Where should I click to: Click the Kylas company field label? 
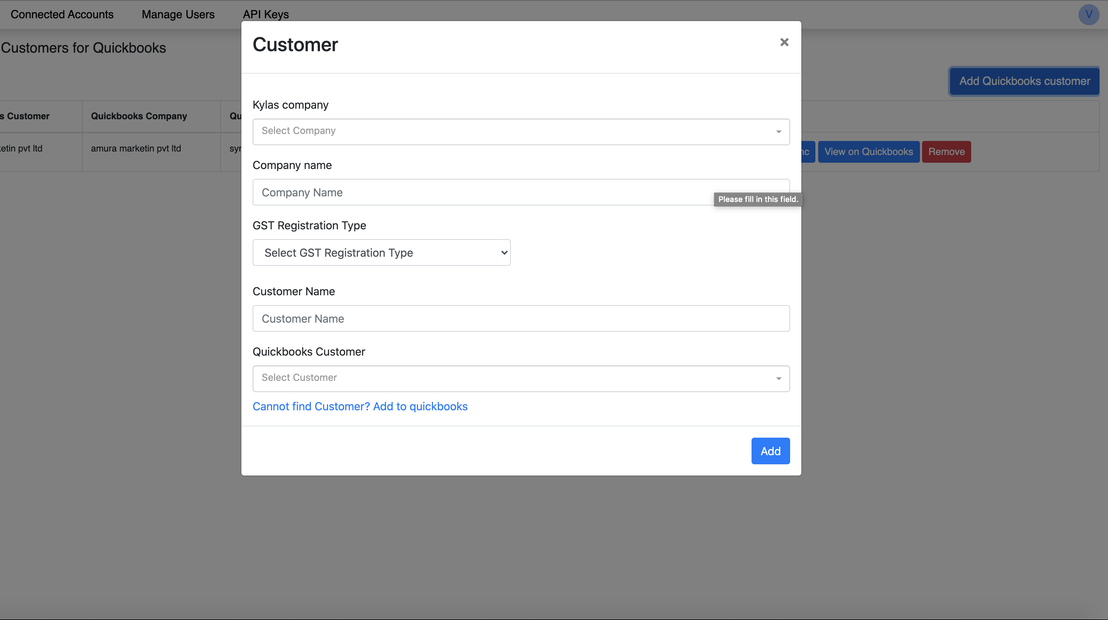(x=291, y=105)
